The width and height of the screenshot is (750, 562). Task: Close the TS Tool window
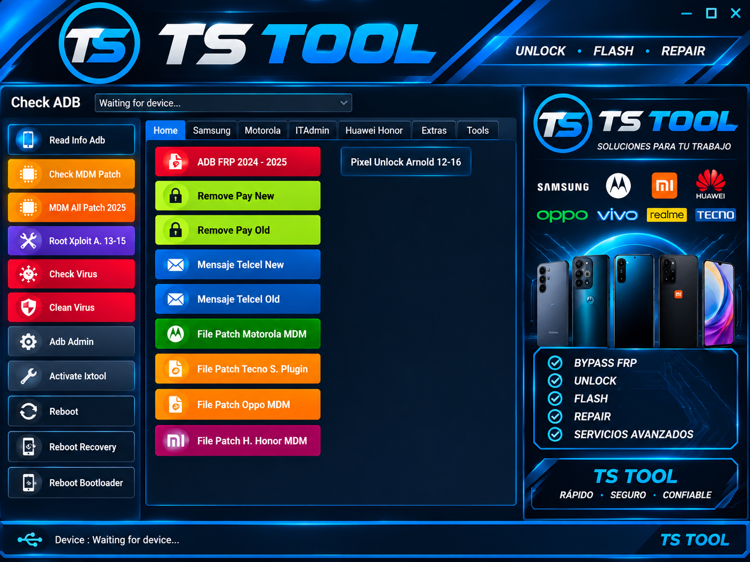[x=735, y=13]
